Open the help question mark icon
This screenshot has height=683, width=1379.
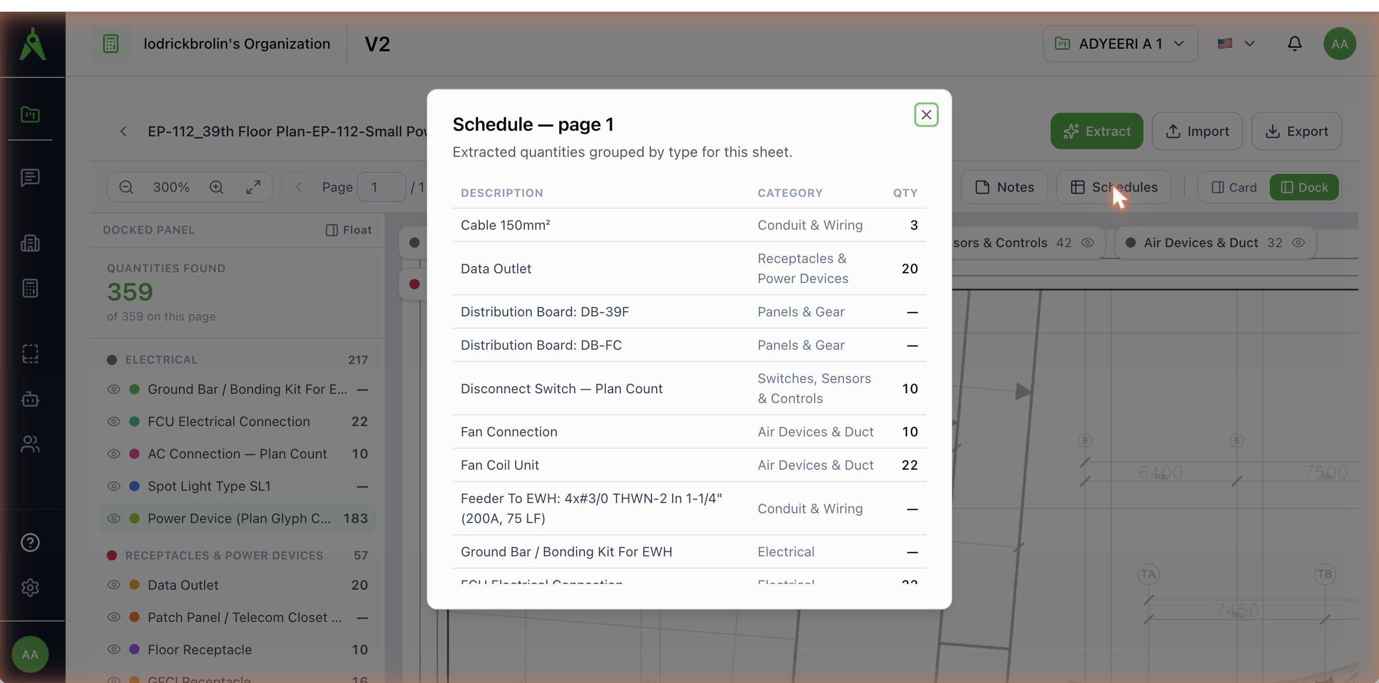point(30,542)
